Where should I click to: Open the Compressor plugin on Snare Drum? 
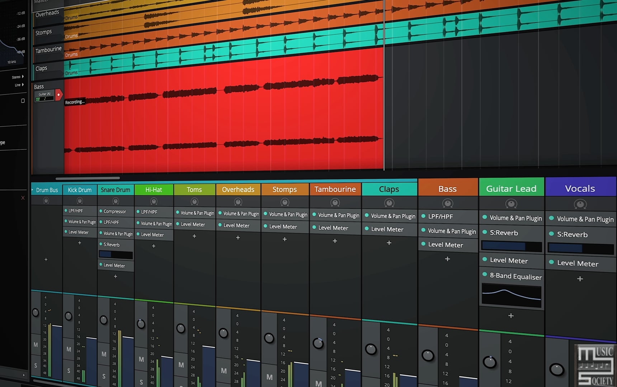(x=115, y=211)
